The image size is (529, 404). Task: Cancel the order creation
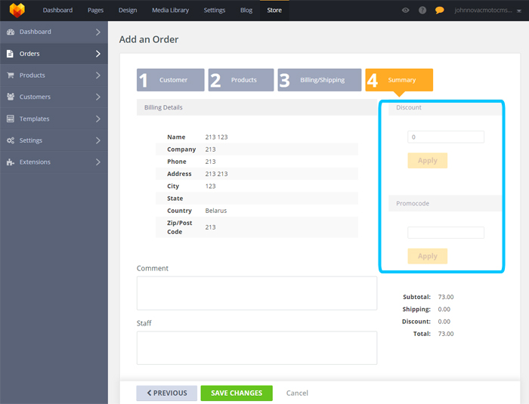pyautogui.click(x=297, y=393)
